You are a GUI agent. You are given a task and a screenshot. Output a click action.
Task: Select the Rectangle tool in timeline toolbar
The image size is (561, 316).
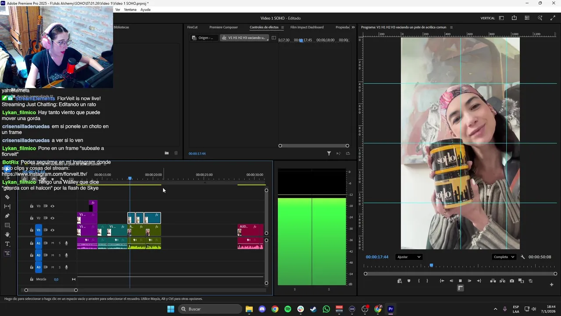click(7, 225)
